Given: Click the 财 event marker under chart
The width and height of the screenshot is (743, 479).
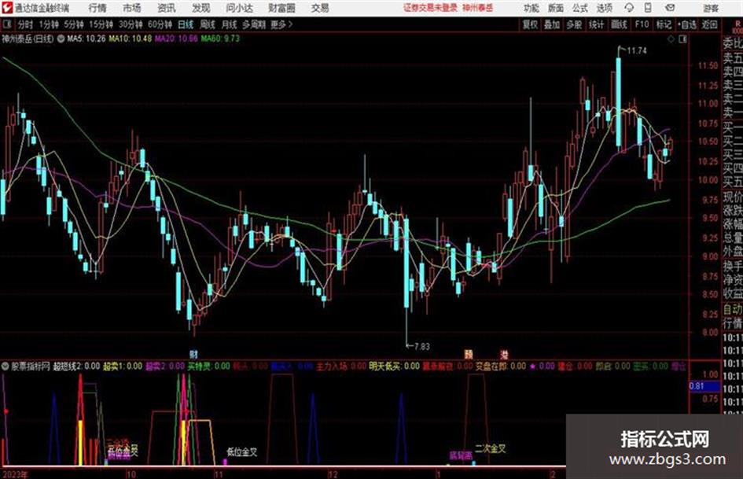Looking at the screenshot, I should point(193,354).
